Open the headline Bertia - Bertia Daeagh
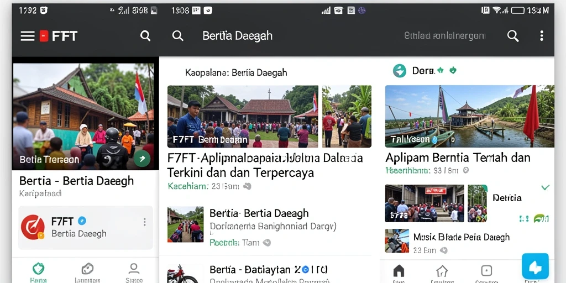This screenshot has width=566, height=283. [76, 181]
